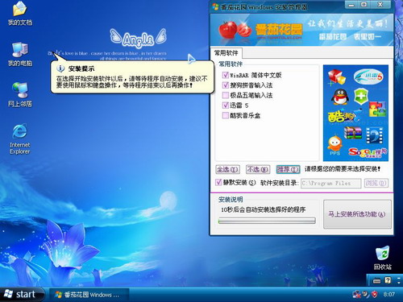The width and height of the screenshot is (403, 302).
Task: Click the QQ penguin icon
Action: click(x=340, y=97)
